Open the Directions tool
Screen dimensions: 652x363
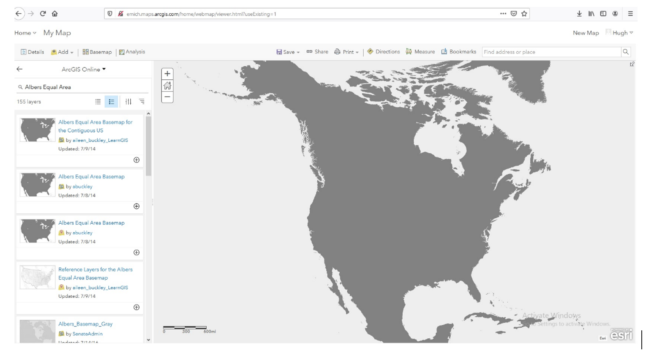click(383, 52)
